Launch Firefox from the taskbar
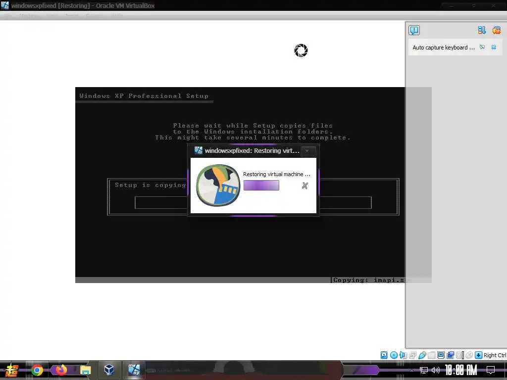 (x=61, y=370)
